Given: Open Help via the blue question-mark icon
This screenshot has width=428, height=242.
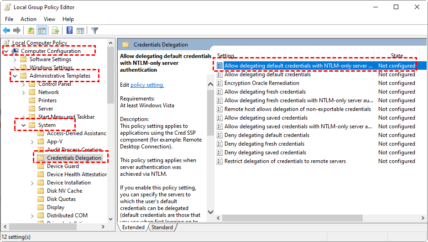Looking at the screenshot, I should pyautogui.click(x=69, y=31).
